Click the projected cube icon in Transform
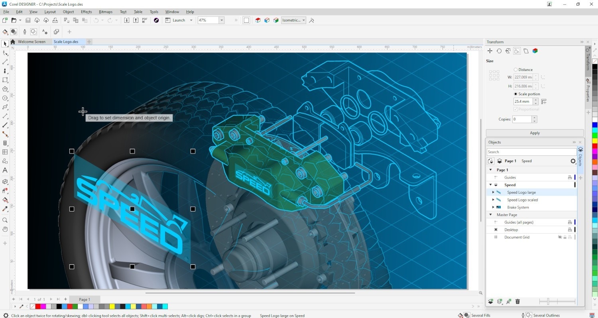Viewport: 598px width, 318px height. click(535, 51)
